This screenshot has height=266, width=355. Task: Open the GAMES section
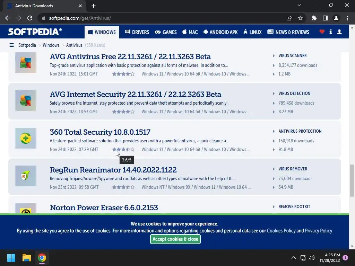(x=166, y=32)
